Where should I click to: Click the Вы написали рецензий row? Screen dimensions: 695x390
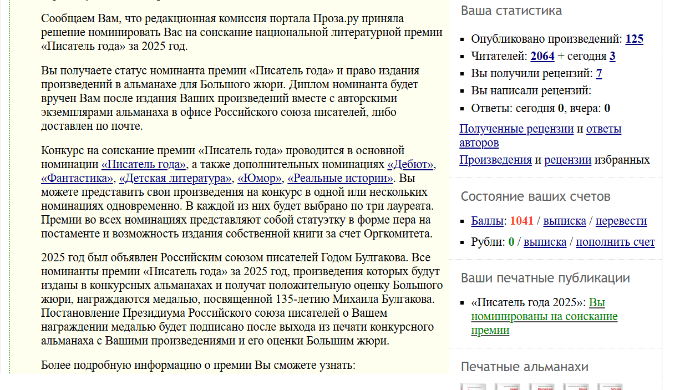(531, 90)
